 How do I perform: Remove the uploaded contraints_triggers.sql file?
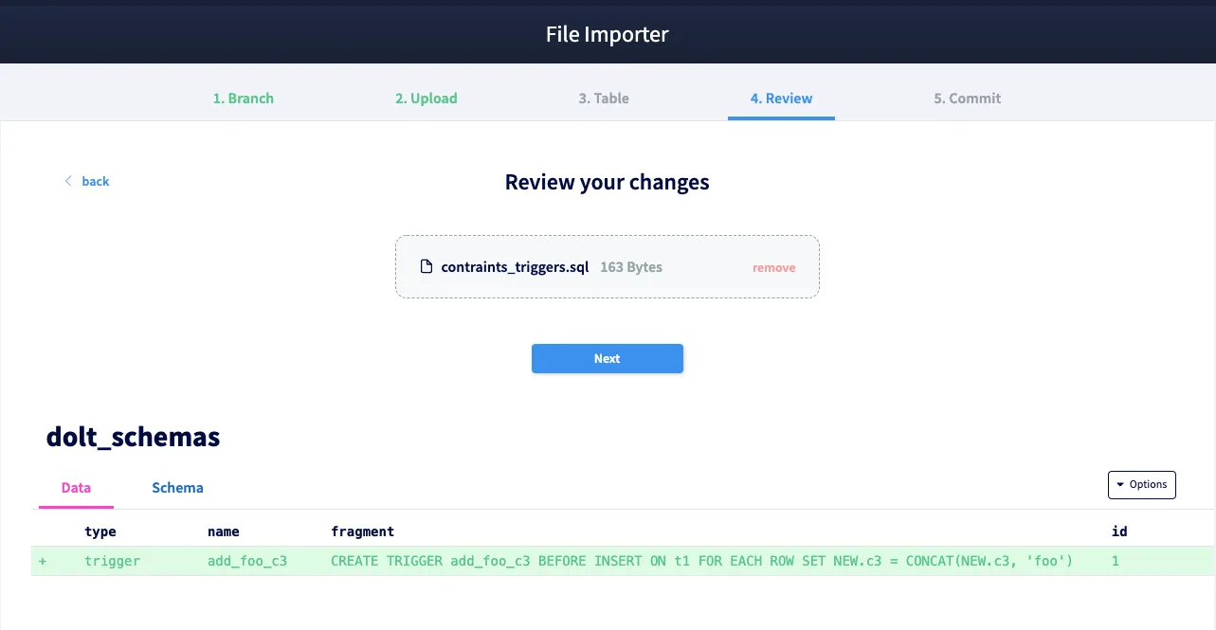click(x=773, y=267)
